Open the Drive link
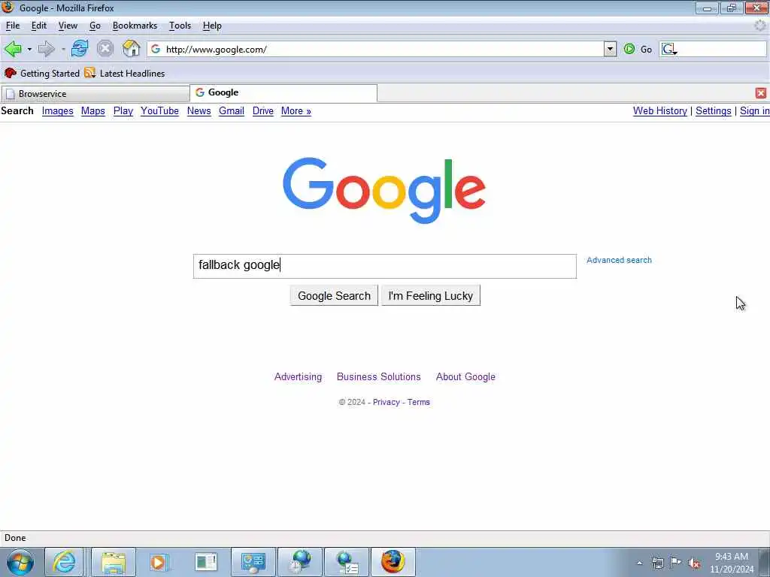Viewport: 770px width, 577px height. click(262, 111)
